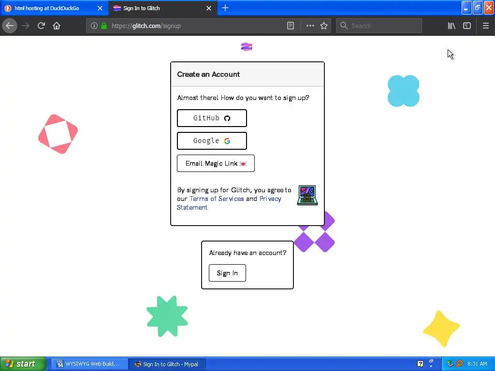The height and width of the screenshot is (371, 495).
Task: Restore down the browser window
Action: [x=478, y=8]
